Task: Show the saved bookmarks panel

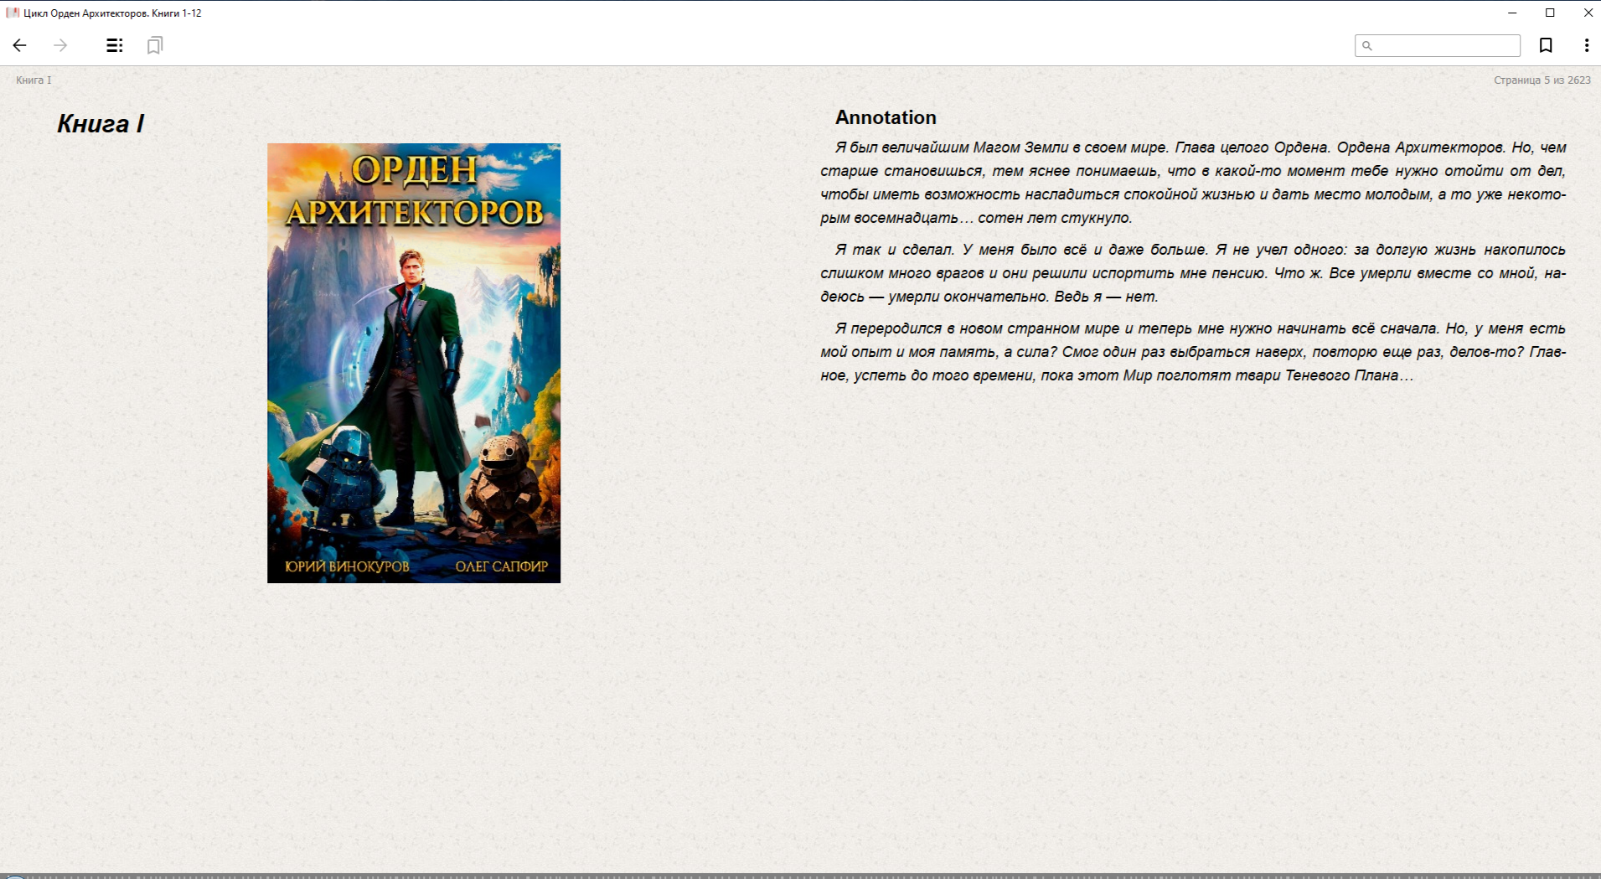Action: (155, 45)
